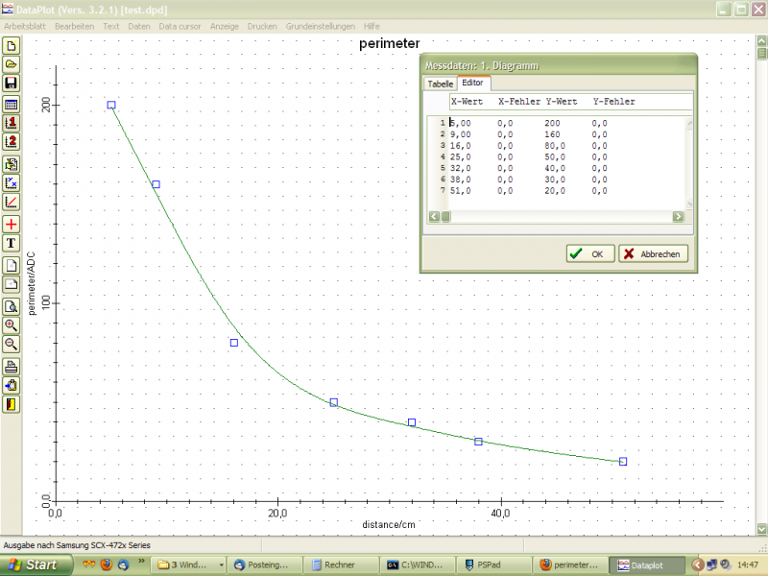Select diagram 1 toolbar icon
Screen dimensions: 768x576
(x=11, y=123)
